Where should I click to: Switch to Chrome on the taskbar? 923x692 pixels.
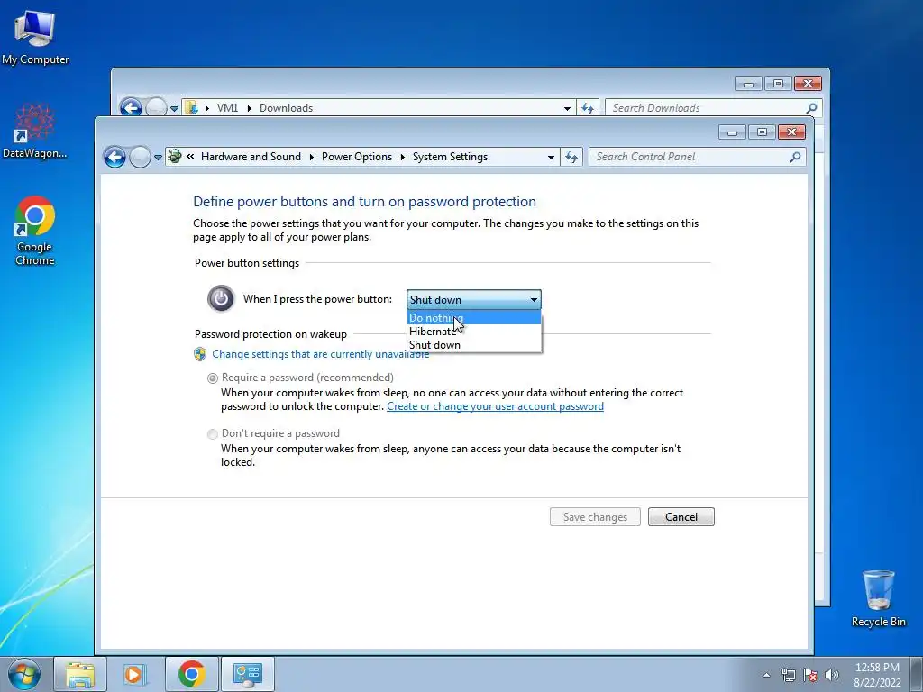coord(191,674)
